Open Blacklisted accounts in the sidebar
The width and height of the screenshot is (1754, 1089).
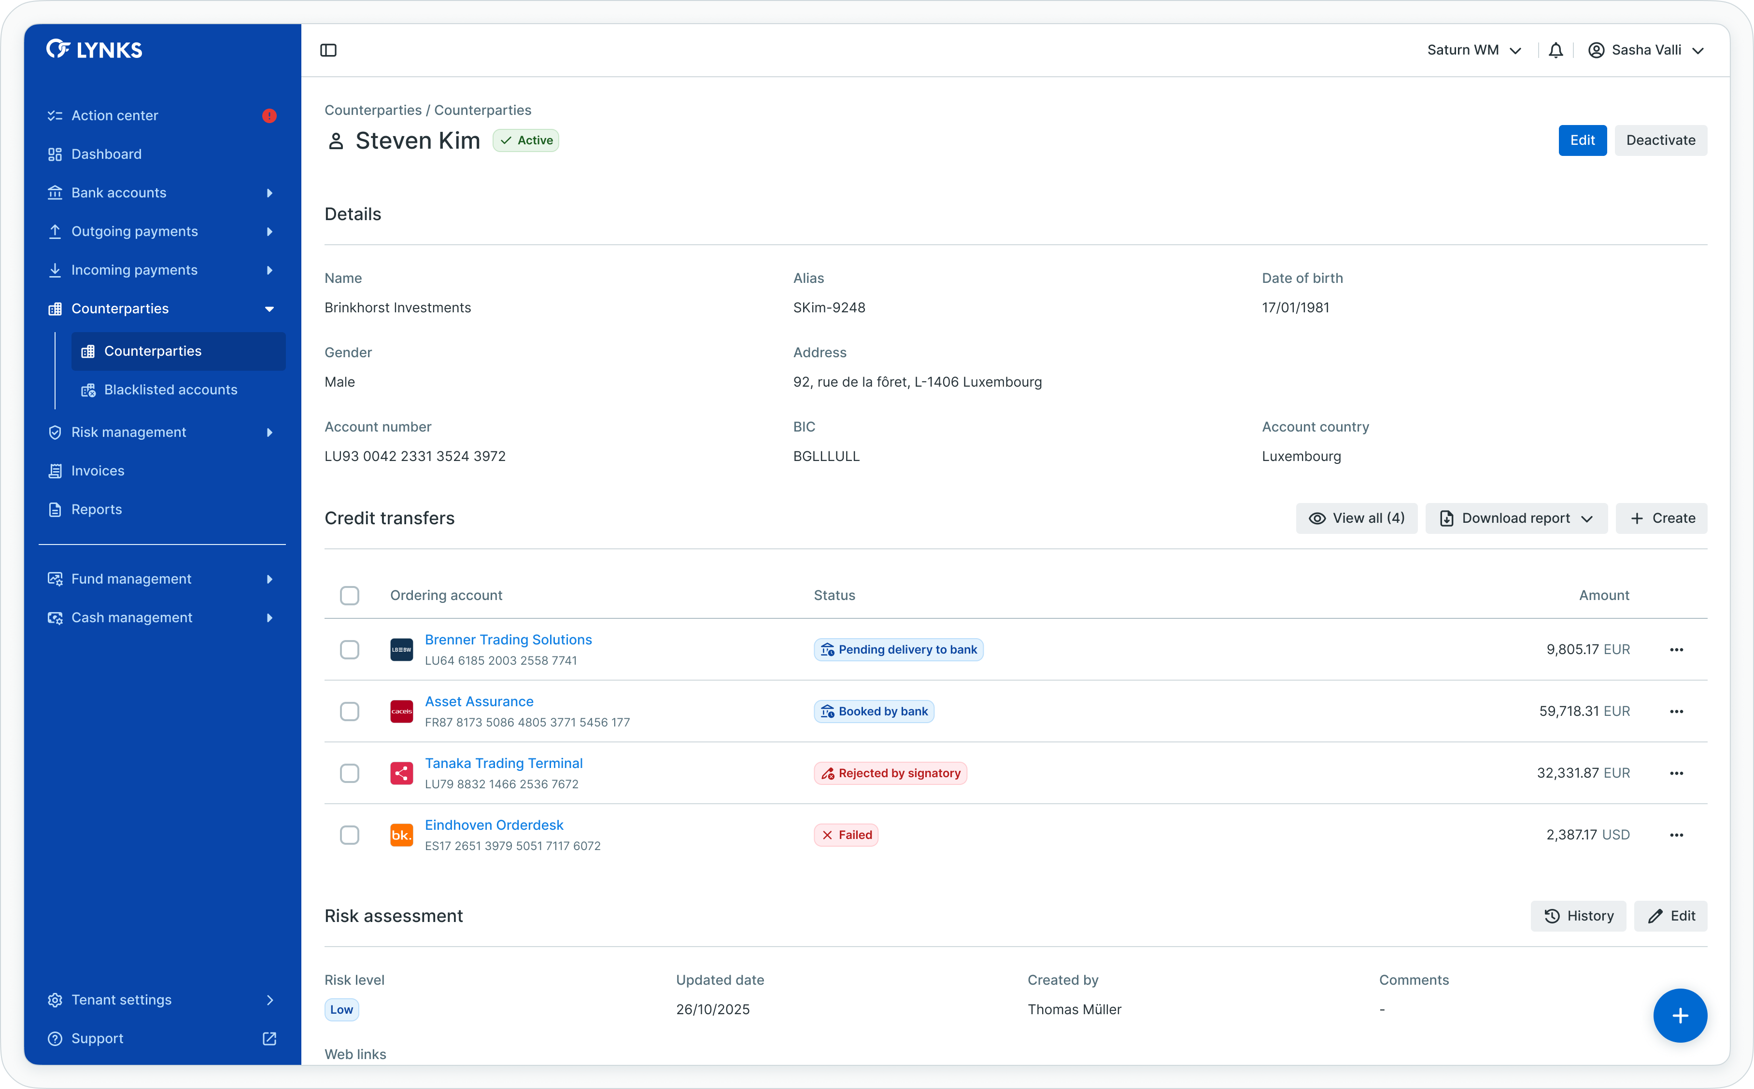click(171, 390)
